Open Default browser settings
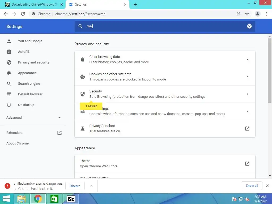The height and width of the screenshot is (204, 272). [30, 94]
